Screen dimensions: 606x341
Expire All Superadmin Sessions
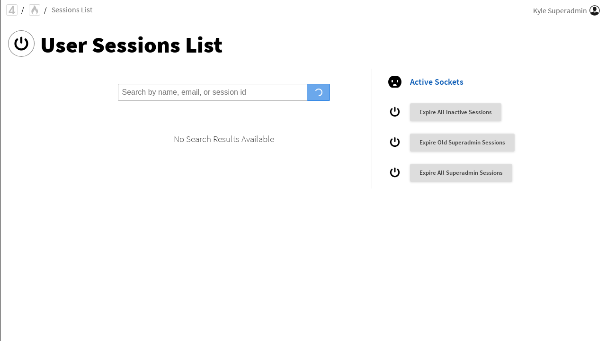pyautogui.click(x=461, y=173)
